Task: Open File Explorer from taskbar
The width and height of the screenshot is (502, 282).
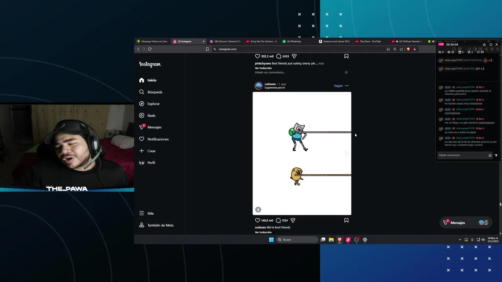Action: pos(331,240)
